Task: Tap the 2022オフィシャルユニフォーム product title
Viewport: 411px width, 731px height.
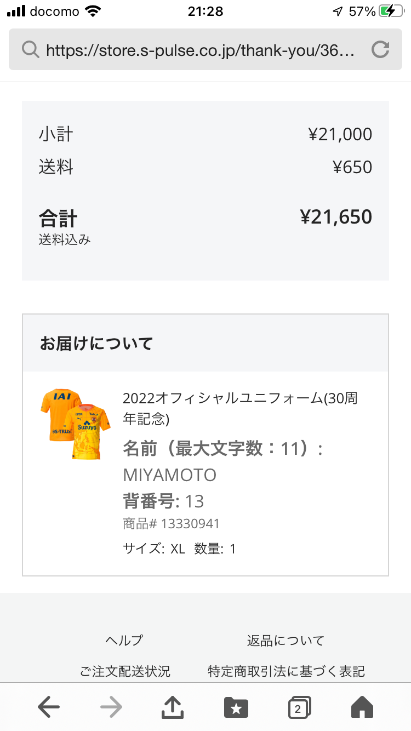Action: pyautogui.click(x=240, y=408)
